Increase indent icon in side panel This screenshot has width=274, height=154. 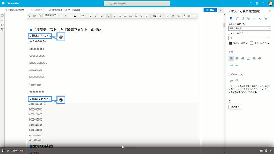(254, 59)
